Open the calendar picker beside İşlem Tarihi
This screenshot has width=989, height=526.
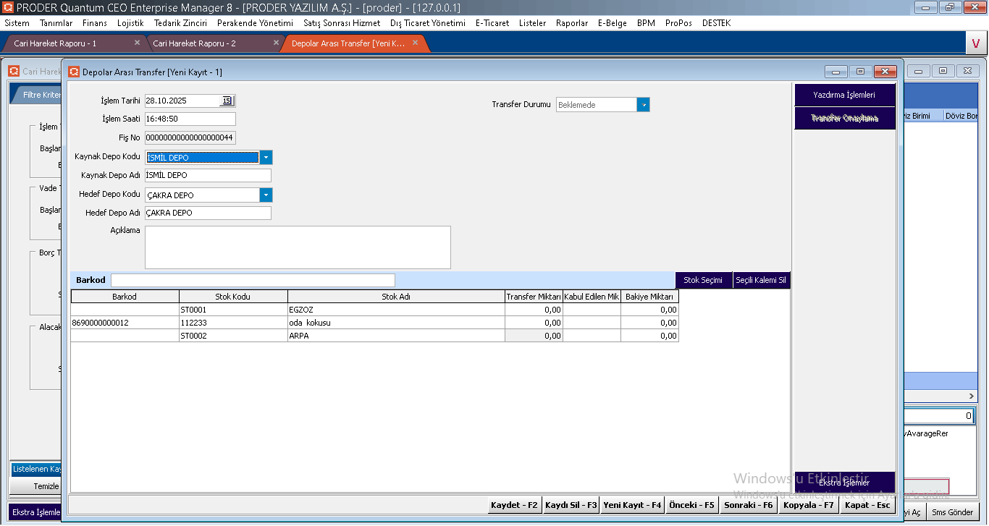[227, 101]
